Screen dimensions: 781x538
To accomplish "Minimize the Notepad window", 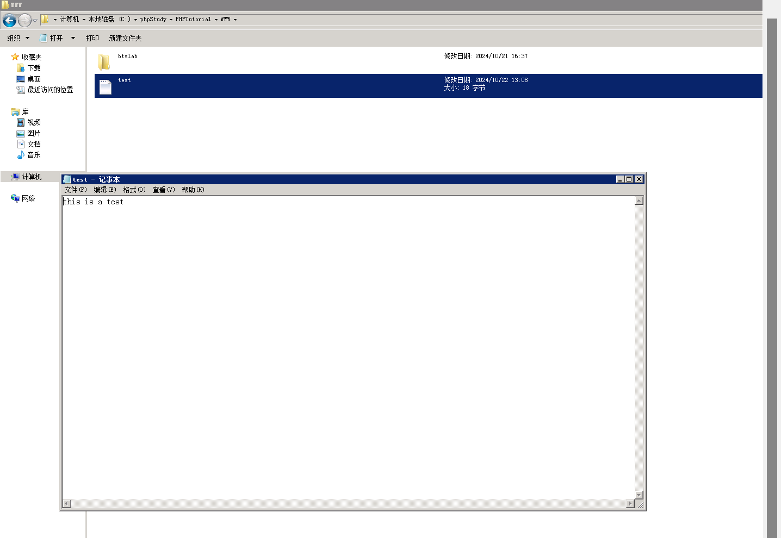I will point(619,179).
